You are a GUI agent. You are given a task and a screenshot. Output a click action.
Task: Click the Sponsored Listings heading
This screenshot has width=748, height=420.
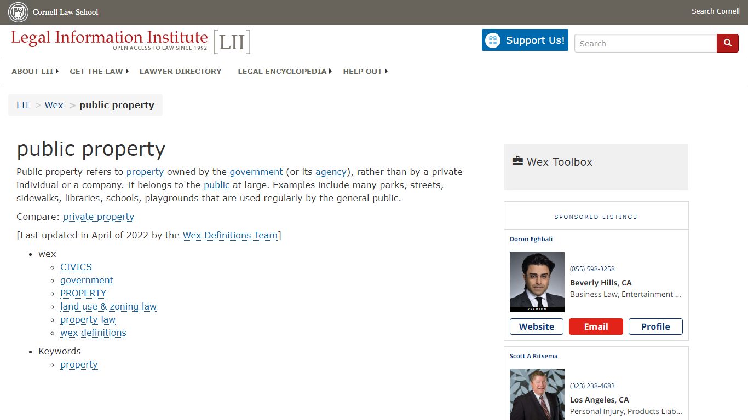coord(596,217)
